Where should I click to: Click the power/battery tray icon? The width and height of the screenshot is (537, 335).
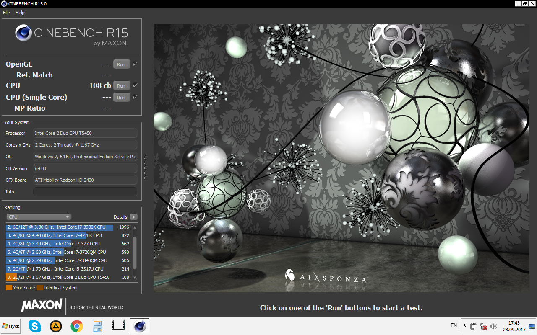pos(474,326)
